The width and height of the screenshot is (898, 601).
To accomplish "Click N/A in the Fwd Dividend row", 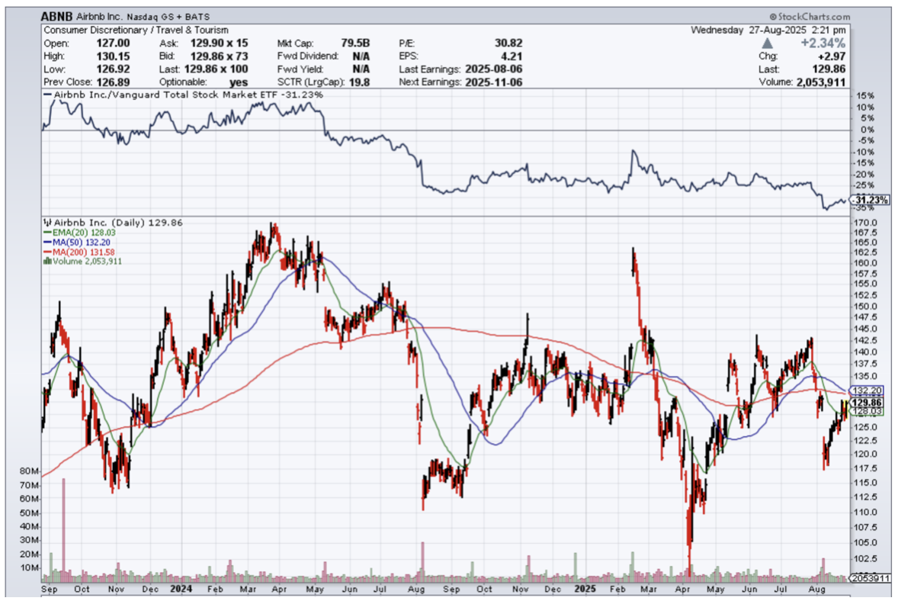I will coord(361,56).
